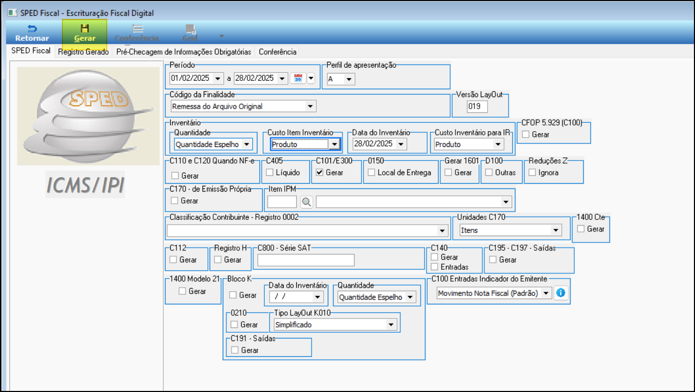Check Gerar in the 0210 group
Viewport: 695px width, 392px height.
coord(234,324)
